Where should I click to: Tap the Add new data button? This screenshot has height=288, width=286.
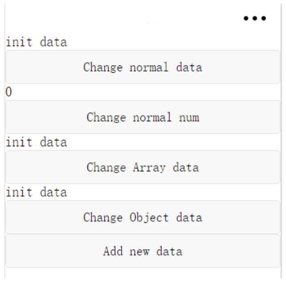pos(143,251)
